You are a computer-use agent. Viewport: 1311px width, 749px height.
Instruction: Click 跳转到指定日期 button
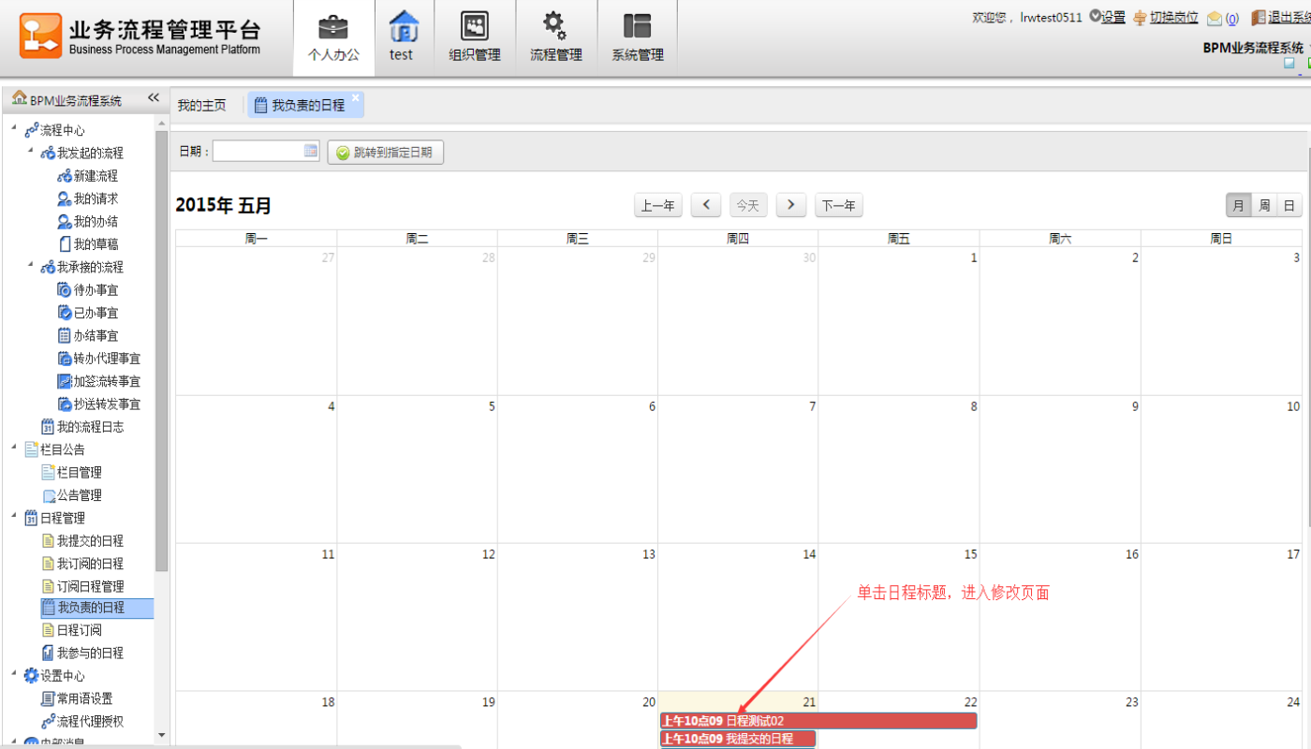(x=385, y=153)
